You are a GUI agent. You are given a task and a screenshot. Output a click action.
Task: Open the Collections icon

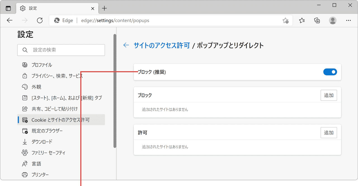click(317, 20)
